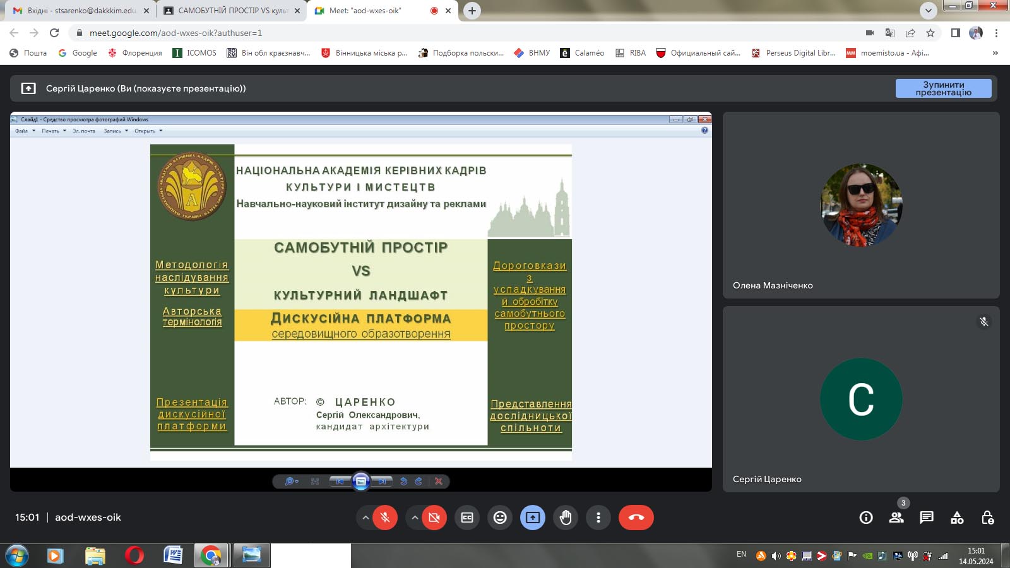Open the Chrome profile avatar
This screenshot has width=1010, height=568.
coord(976,33)
